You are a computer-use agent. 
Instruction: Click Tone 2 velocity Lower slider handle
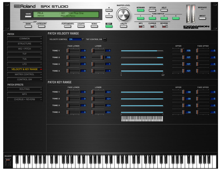[x=102, y=57]
